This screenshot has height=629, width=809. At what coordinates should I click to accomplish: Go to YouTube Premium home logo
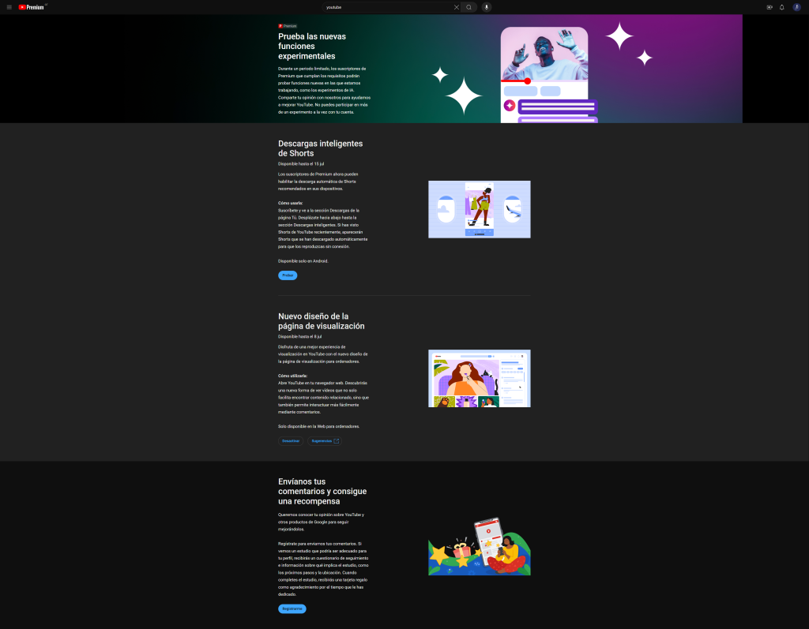32,7
